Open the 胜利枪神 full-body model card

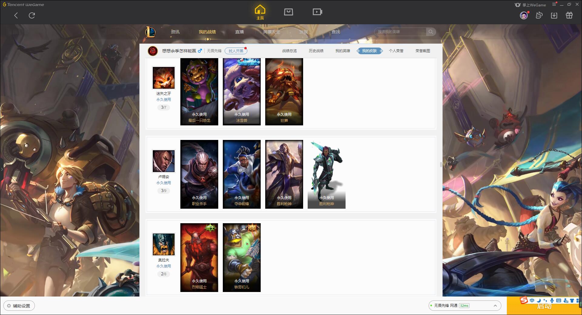(326, 174)
